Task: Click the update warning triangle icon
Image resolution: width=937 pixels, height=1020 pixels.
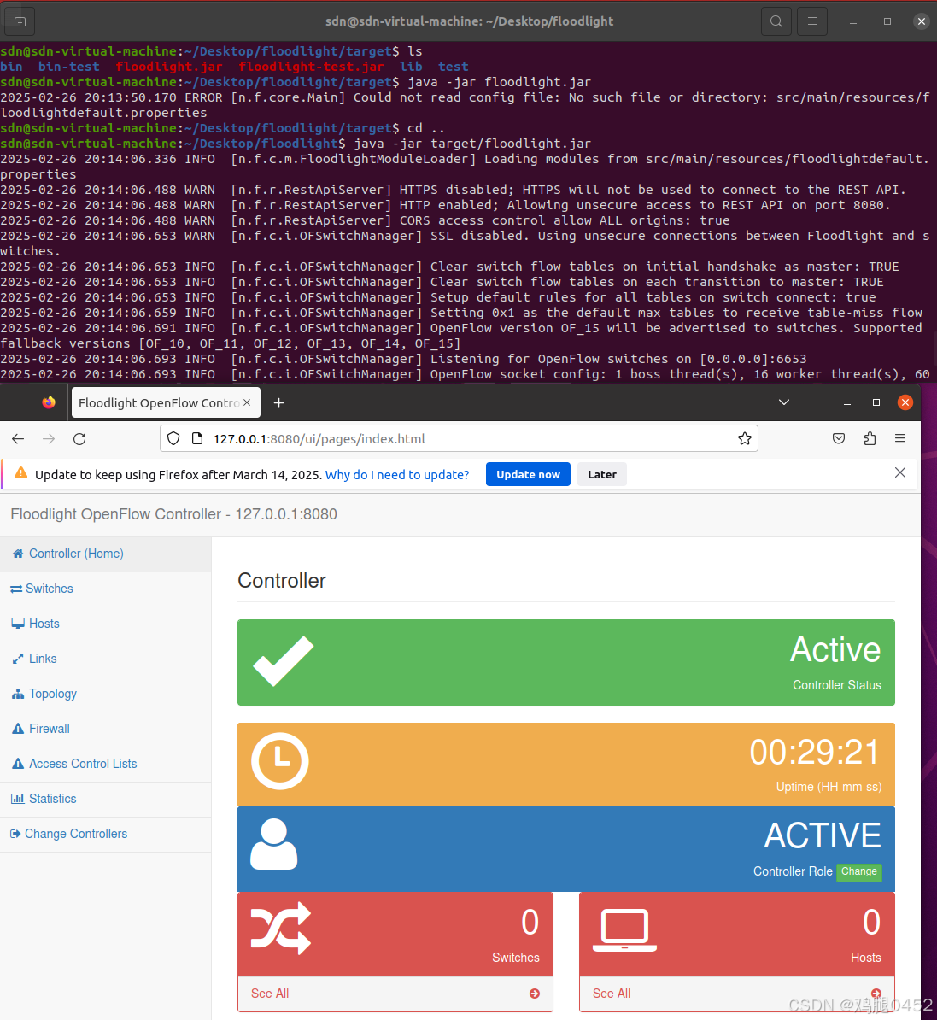Action: click(20, 473)
